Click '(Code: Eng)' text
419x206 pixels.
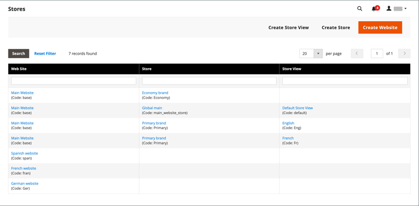292,128
